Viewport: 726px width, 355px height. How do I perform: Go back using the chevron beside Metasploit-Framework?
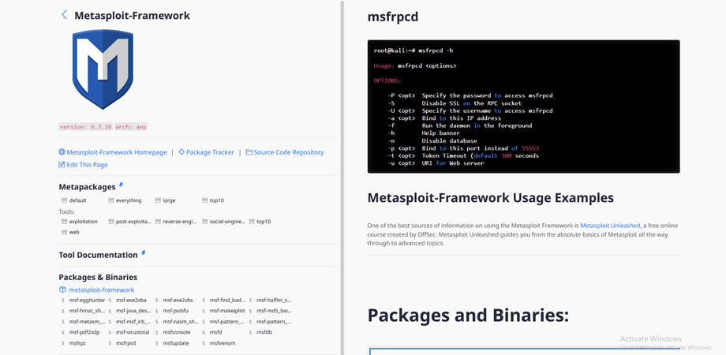[65, 15]
